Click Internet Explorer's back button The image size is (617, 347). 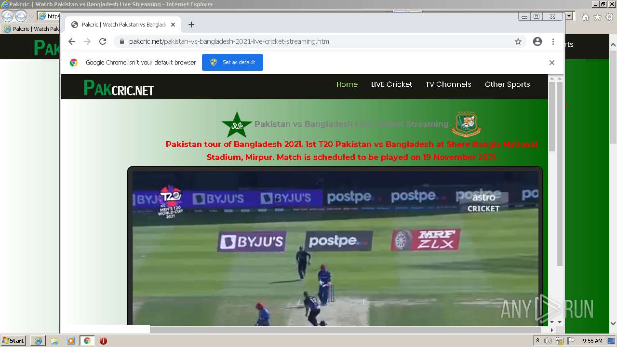coord(7,16)
